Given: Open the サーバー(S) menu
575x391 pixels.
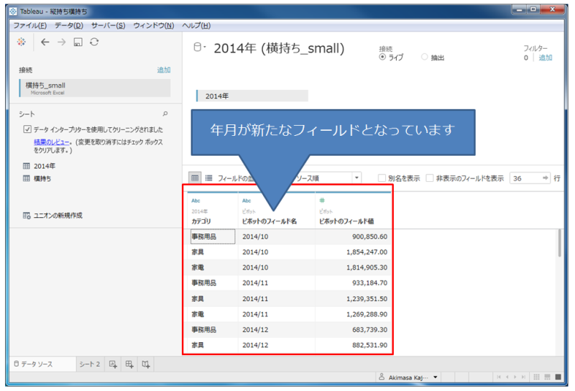Looking at the screenshot, I should (109, 26).
